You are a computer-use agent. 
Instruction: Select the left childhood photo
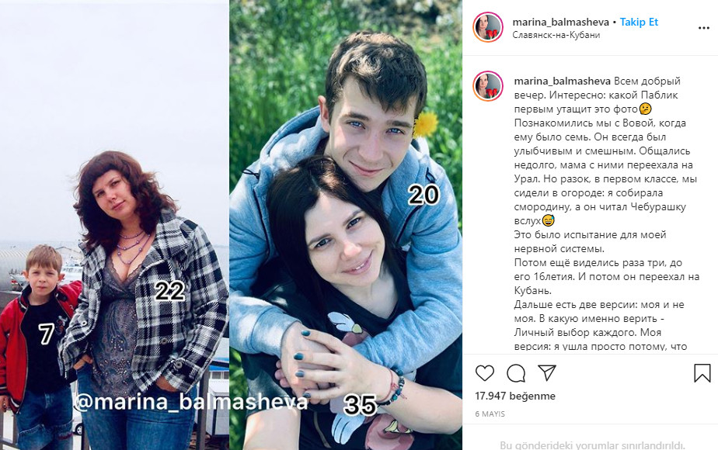point(114,225)
